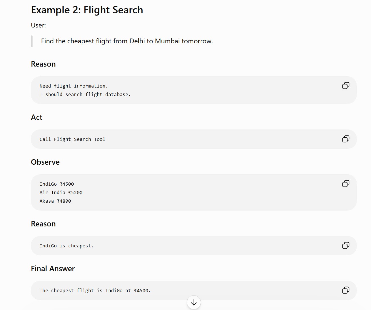Click the 'Example 2: Flight Search' heading
This screenshot has height=310, width=371.
coord(87,10)
